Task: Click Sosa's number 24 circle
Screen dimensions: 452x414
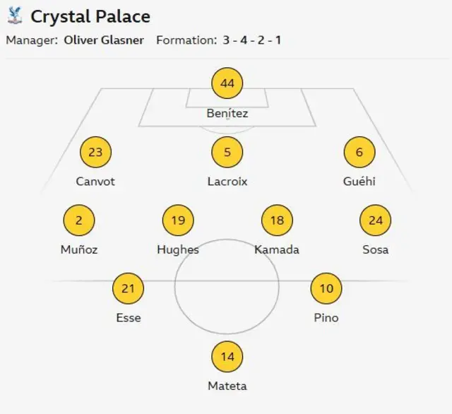Action: tap(376, 220)
